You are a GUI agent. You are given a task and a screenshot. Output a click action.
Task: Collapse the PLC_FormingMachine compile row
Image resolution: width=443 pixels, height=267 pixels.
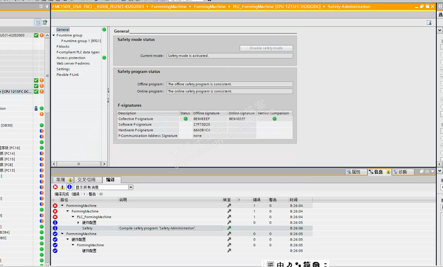coord(73,217)
